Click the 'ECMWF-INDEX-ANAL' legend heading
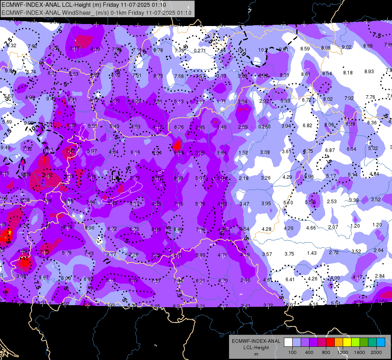The width and height of the screenshot is (392, 360). tap(256, 341)
